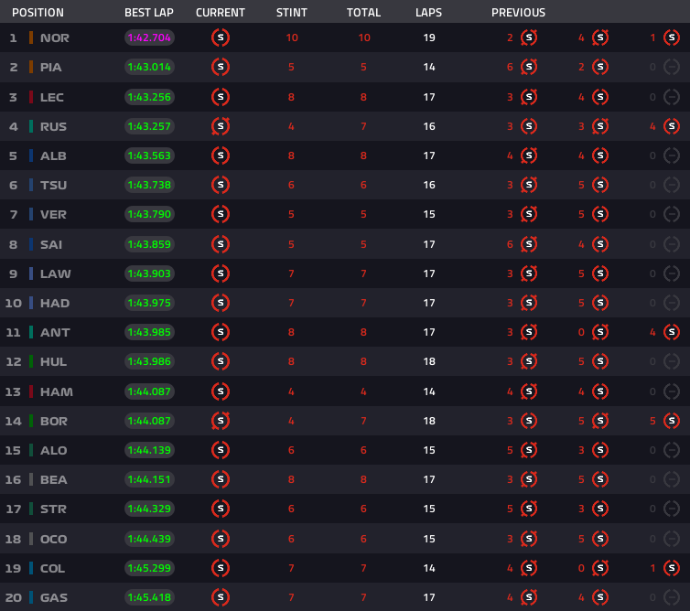The image size is (690, 611).
Task: Select HAM's best lap 1:44.087
Action: (x=149, y=391)
